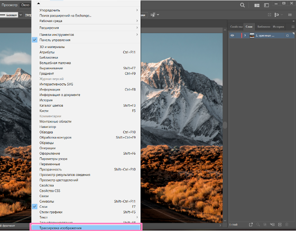The image size is (296, 231).
Task: Create a new sublayer via panel icon
Action: (x=272, y=224)
